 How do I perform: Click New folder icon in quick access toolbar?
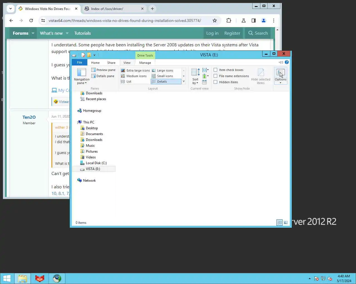[89, 55]
